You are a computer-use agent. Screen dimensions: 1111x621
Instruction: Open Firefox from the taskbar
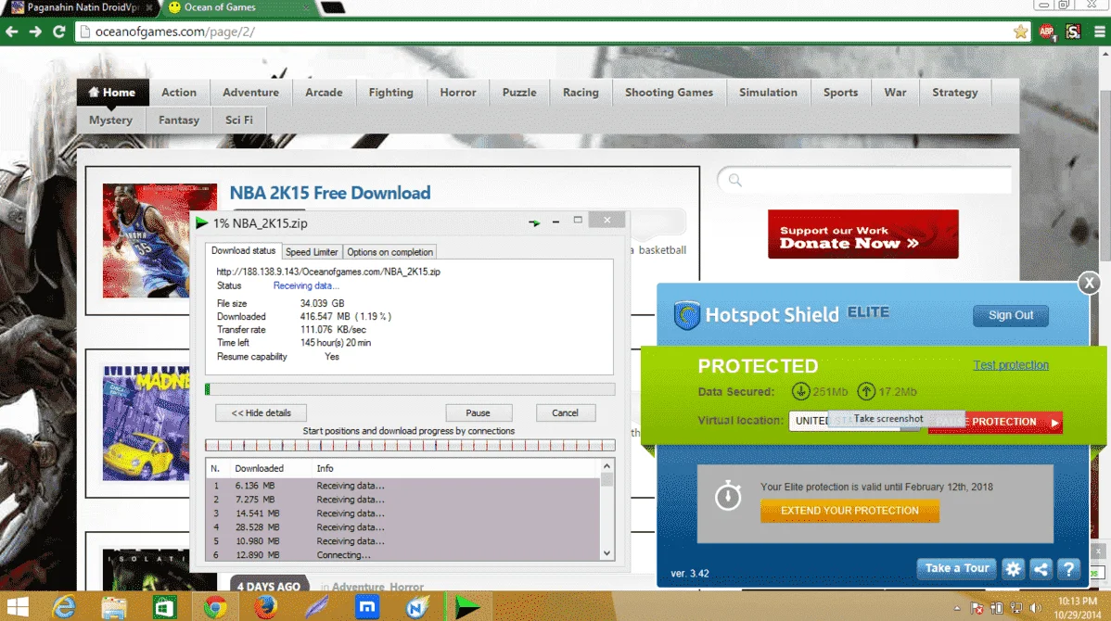click(x=266, y=607)
